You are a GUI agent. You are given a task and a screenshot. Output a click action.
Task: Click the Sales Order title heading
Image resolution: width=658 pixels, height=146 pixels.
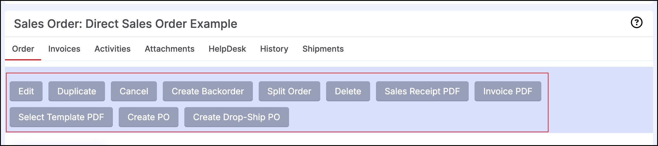126,24
